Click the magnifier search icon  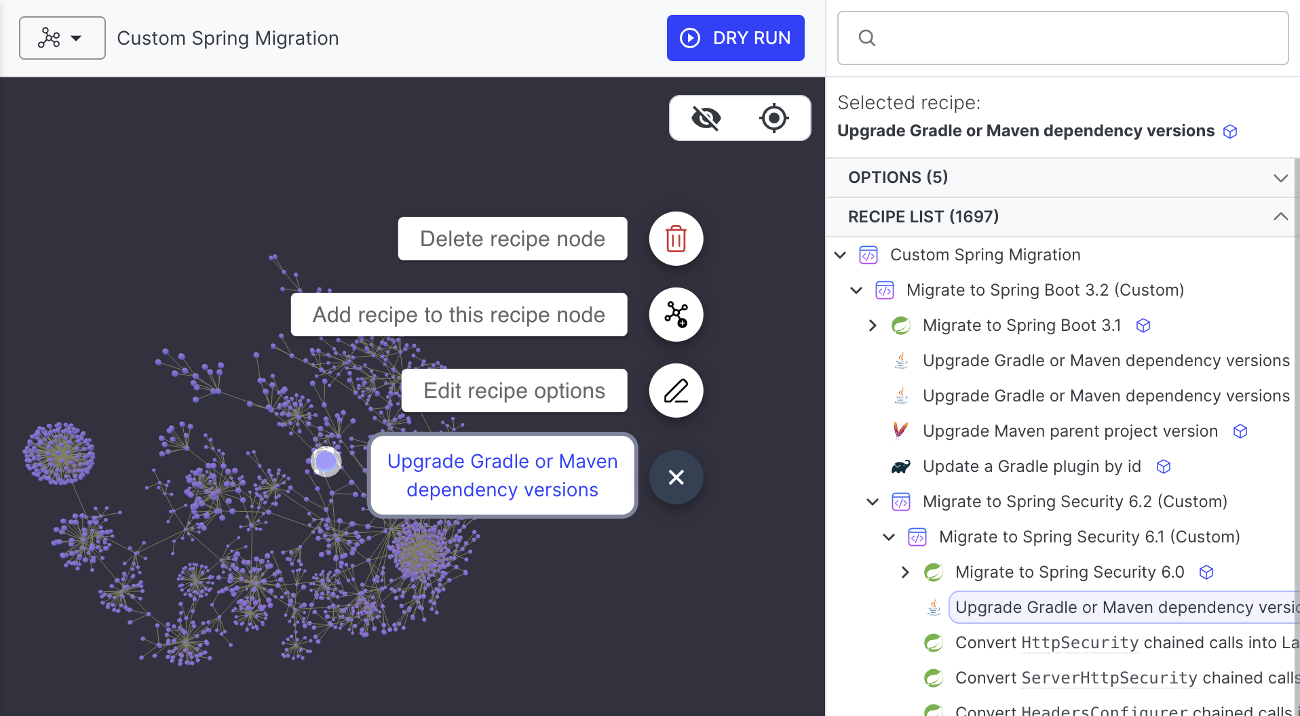pyautogui.click(x=866, y=38)
